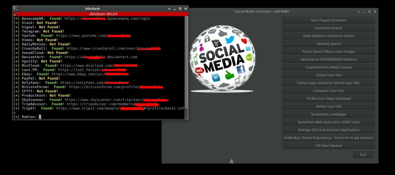Fetch Github User Info
The image size is (395, 175).
tap(328, 75)
